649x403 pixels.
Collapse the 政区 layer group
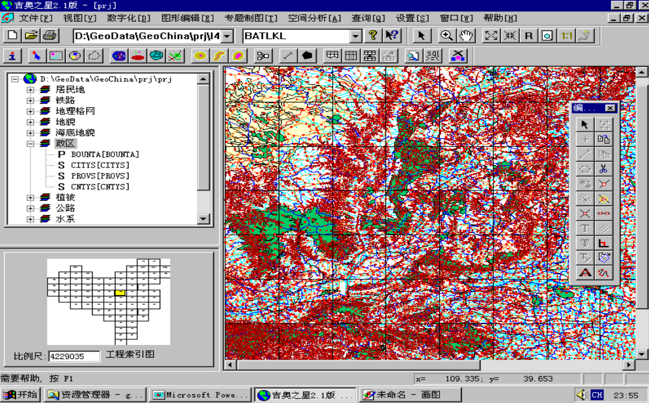[30, 144]
